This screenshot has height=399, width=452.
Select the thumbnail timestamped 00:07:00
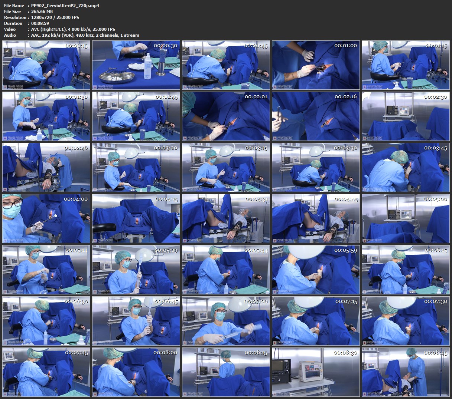pos(226,321)
